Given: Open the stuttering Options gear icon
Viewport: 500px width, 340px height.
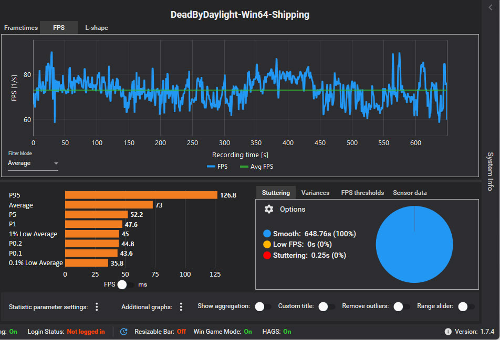Looking at the screenshot, I should point(269,209).
